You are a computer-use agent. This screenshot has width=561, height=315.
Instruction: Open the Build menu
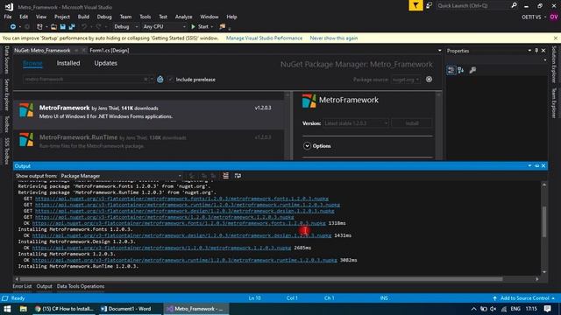tap(83, 17)
